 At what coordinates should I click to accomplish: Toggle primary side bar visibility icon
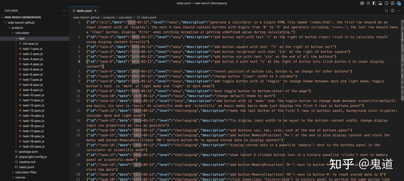tap(375, 3)
